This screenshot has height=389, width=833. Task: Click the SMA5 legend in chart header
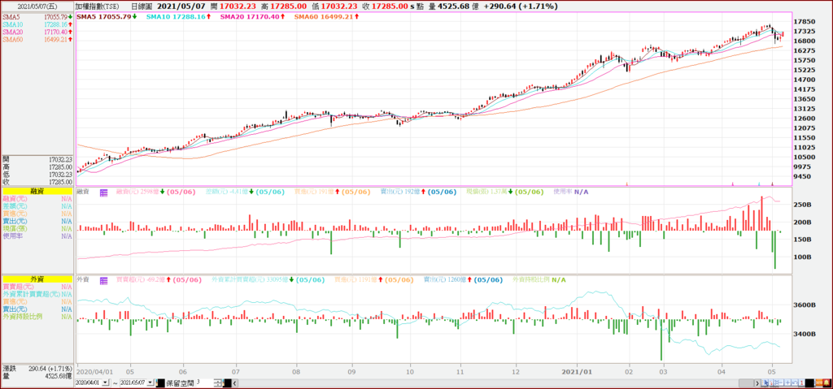[108, 17]
